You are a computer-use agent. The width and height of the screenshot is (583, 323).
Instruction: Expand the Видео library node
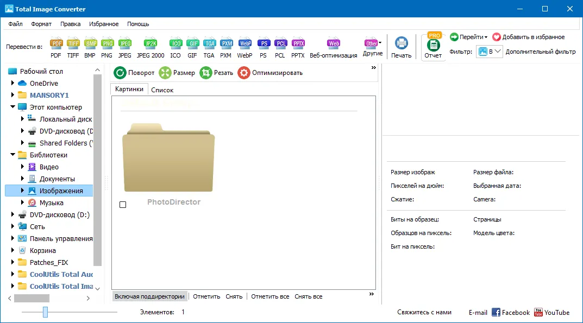pyautogui.click(x=22, y=167)
